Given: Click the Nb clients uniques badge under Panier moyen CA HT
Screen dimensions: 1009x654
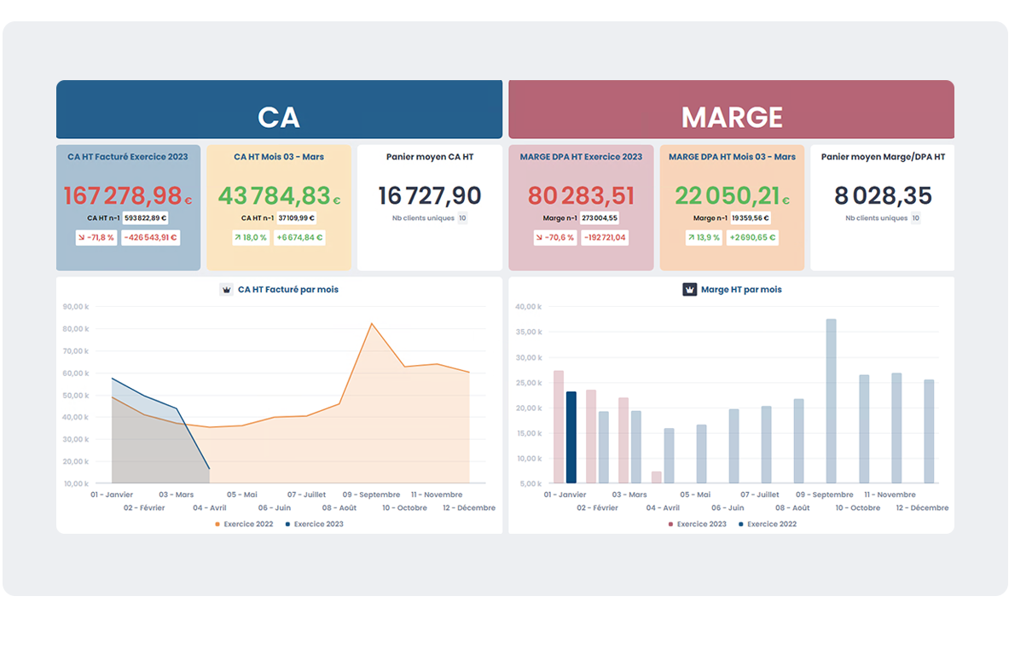Looking at the screenshot, I should click(462, 218).
